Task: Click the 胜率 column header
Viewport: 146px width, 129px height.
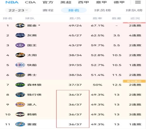Action: (98, 18)
